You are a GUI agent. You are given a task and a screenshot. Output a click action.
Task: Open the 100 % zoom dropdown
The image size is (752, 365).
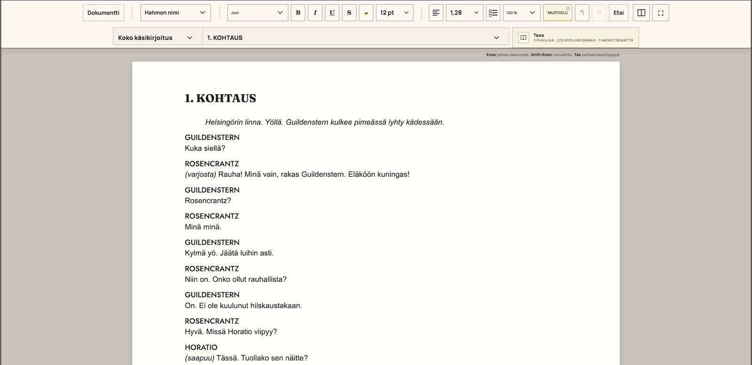522,13
